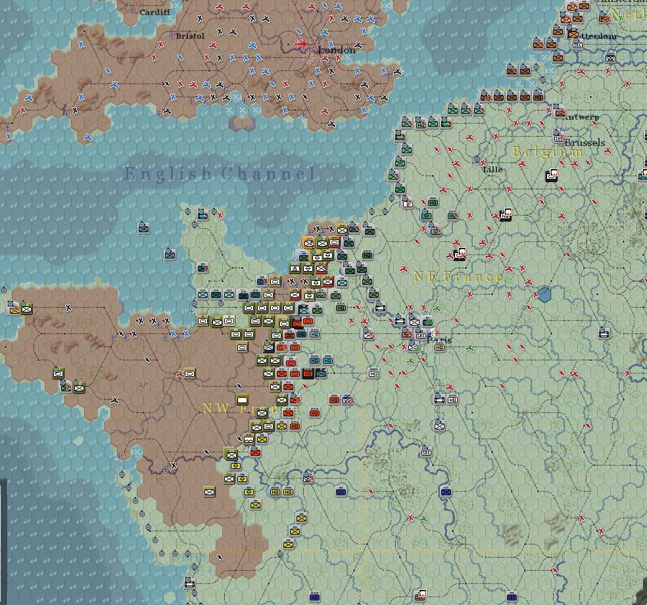647x605 pixels.
Task: Select the SEC counter at Rotterdam
Action: point(578,44)
